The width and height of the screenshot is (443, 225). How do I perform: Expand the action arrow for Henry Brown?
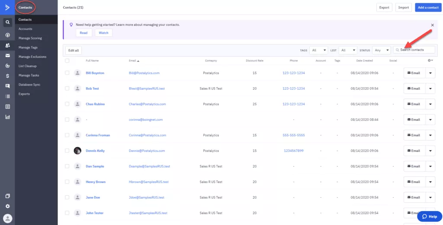(430, 182)
